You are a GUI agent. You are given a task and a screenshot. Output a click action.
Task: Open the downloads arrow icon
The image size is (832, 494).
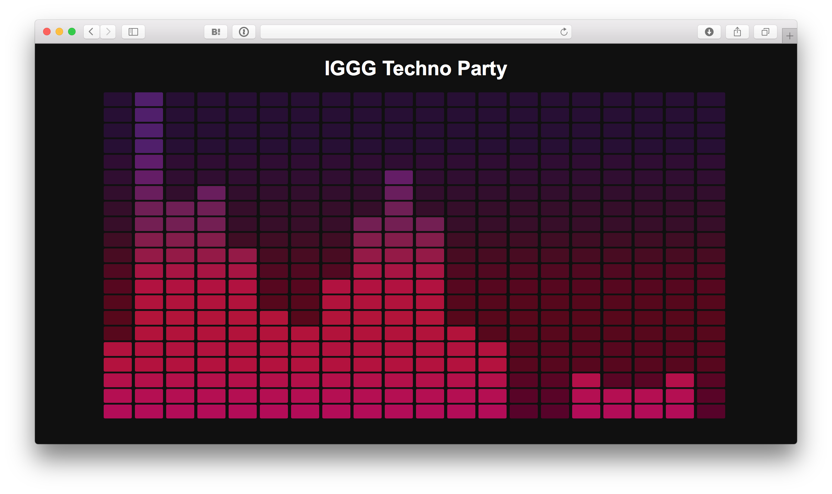pyautogui.click(x=709, y=32)
